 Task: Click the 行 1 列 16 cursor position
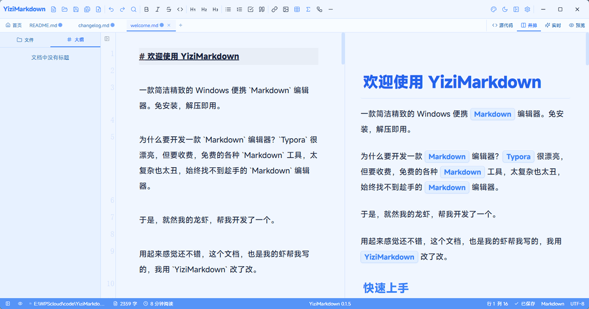[497, 304]
